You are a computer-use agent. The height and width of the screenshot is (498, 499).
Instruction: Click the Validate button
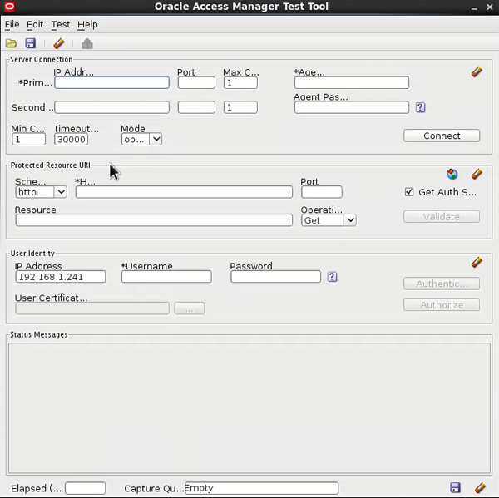coord(442,217)
